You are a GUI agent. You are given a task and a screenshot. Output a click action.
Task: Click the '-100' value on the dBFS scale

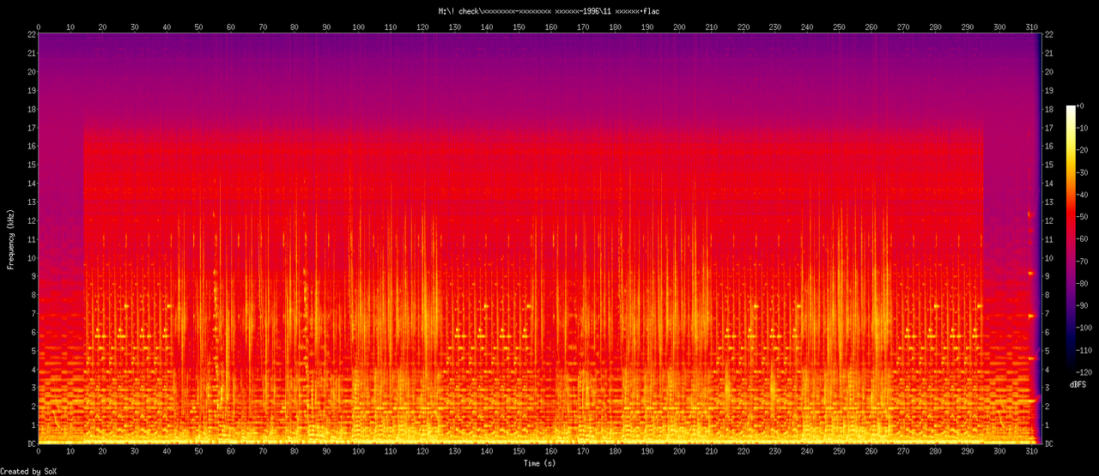pyautogui.click(x=1085, y=328)
